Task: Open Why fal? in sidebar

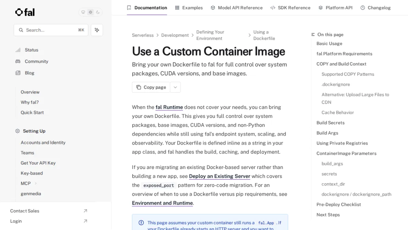Action: click(x=30, y=102)
